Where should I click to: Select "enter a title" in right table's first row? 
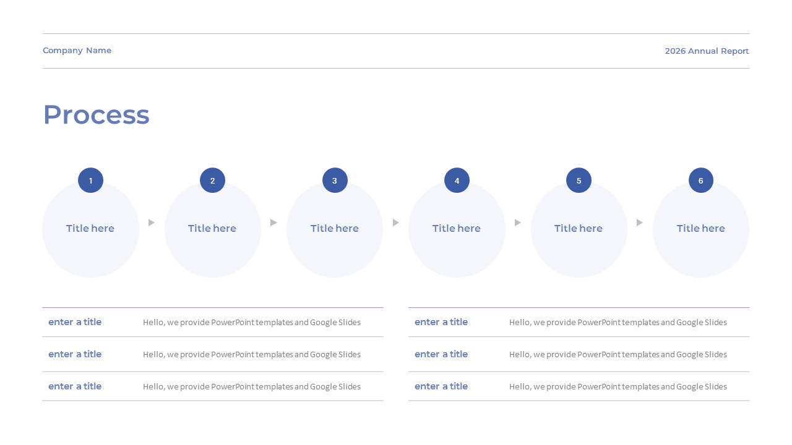[441, 322]
